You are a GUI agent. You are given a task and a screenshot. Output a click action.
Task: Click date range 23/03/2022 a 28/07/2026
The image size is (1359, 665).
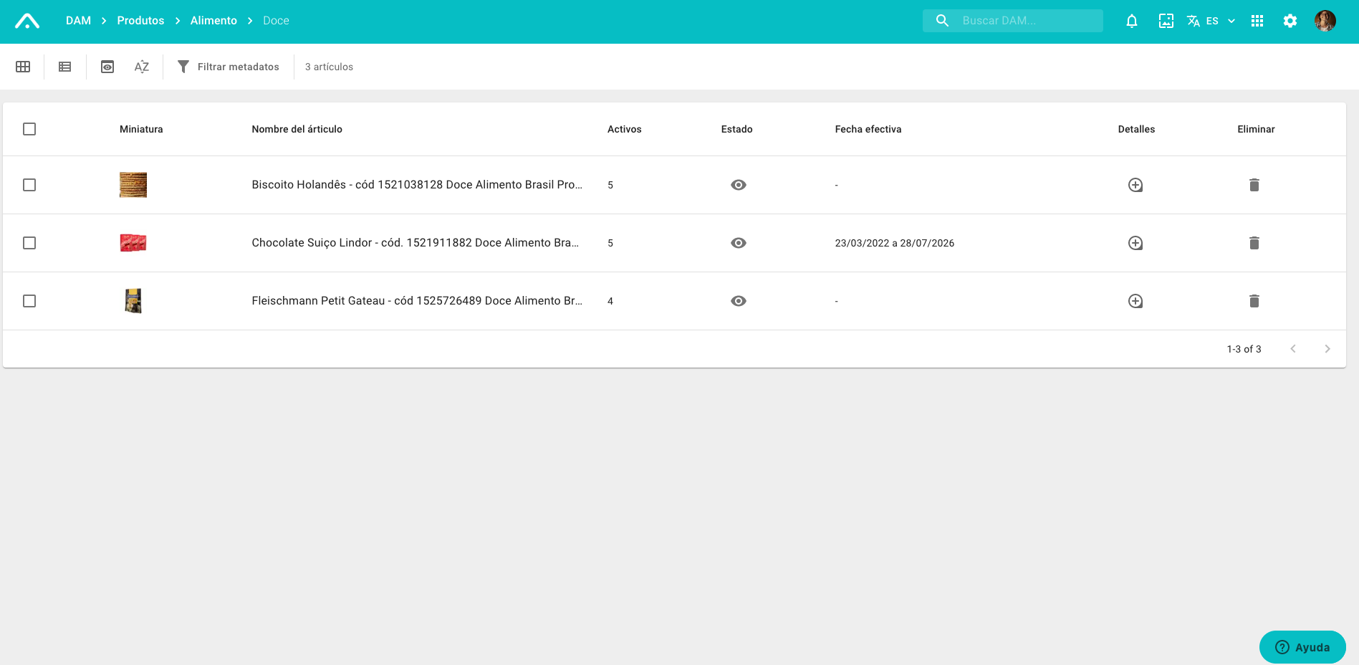tap(895, 243)
